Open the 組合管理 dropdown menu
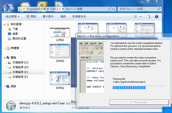This screenshot has width=172, height=113. [12, 17]
